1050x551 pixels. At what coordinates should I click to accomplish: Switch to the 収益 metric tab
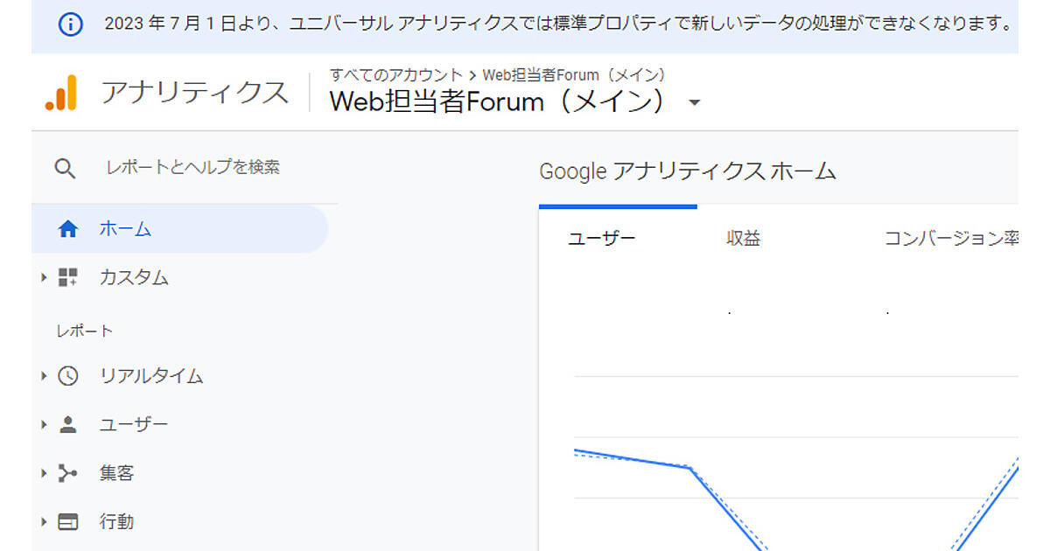[743, 239]
